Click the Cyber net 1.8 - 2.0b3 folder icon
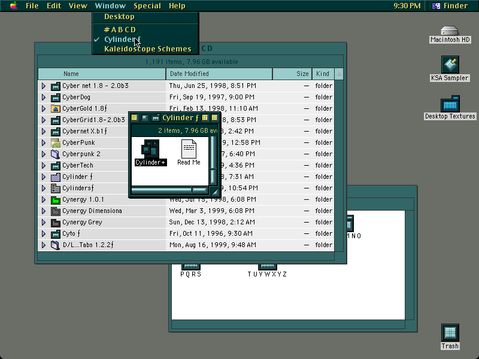479x359 pixels. (55, 86)
